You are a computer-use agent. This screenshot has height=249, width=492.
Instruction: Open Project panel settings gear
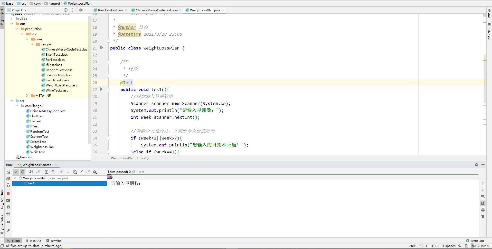pyautogui.click(x=81, y=10)
